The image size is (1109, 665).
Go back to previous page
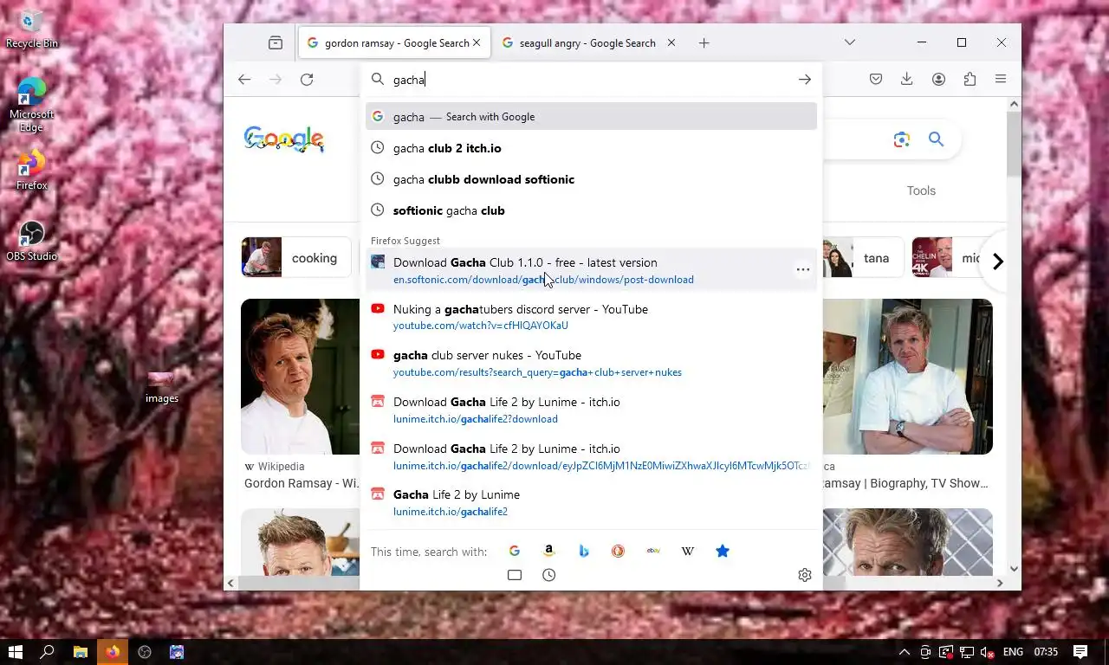coord(244,80)
